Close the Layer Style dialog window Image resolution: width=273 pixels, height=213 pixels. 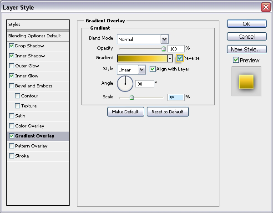tap(265, 7)
